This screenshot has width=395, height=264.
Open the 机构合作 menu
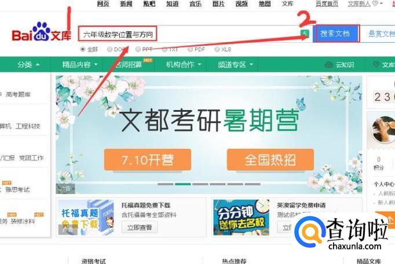184,64
